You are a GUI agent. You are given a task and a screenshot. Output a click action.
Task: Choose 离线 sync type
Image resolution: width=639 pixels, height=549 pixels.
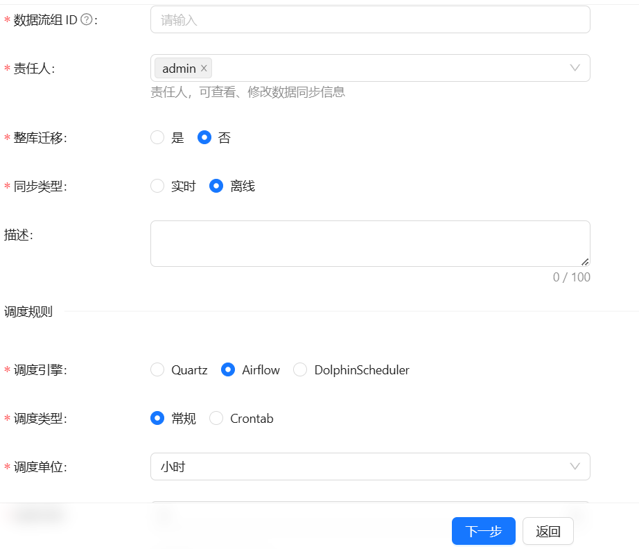[x=216, y=186]
